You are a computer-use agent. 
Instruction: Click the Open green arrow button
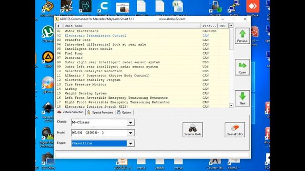pyautogui.click(x=243, y=67)
